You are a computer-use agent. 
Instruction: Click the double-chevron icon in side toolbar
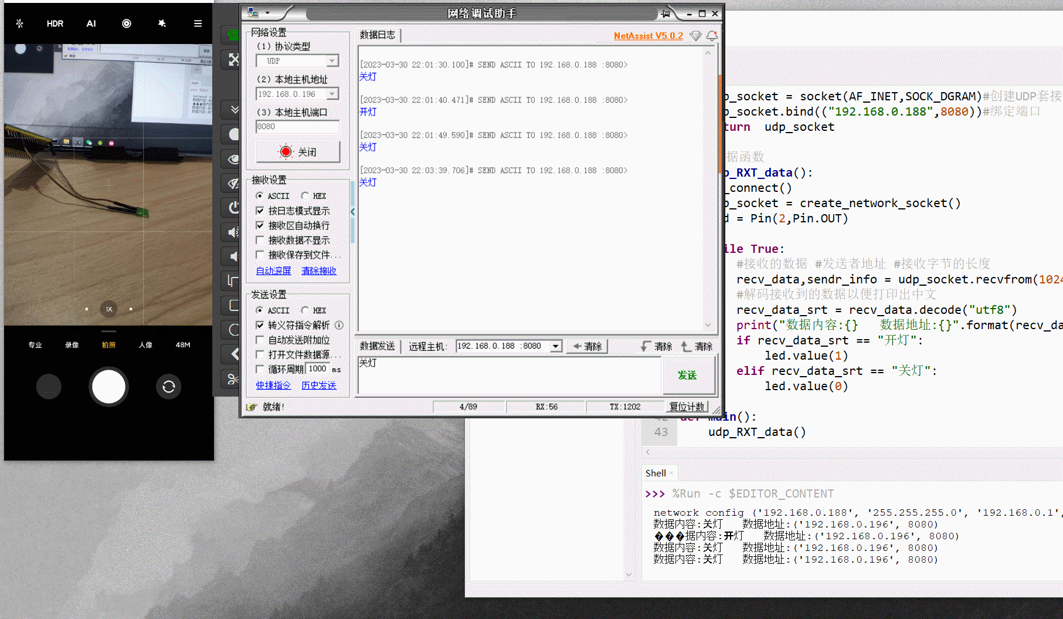[234, 109]
